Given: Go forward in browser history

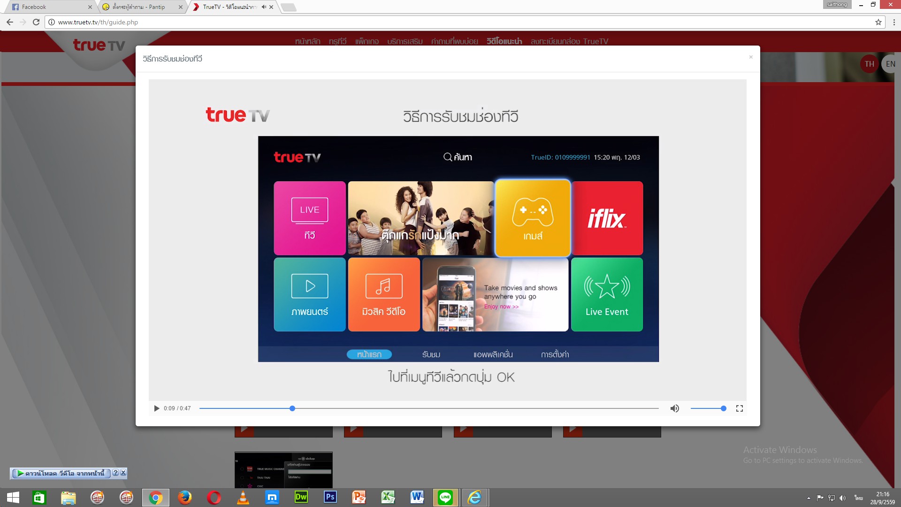Looking at the screenshot, I should pos(23,22).
